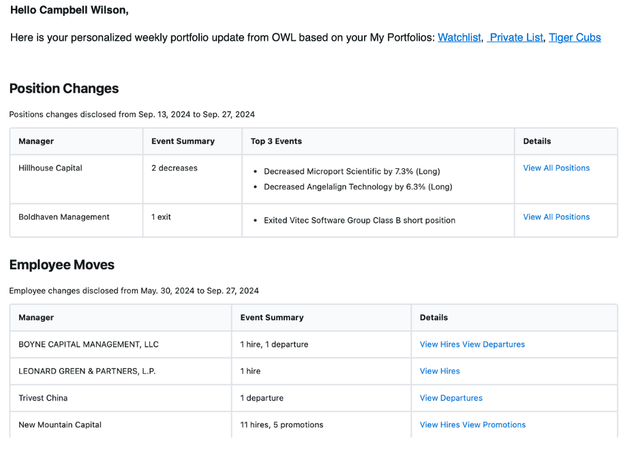Click Position Changes 'Manager' column header

coord(36,141)
